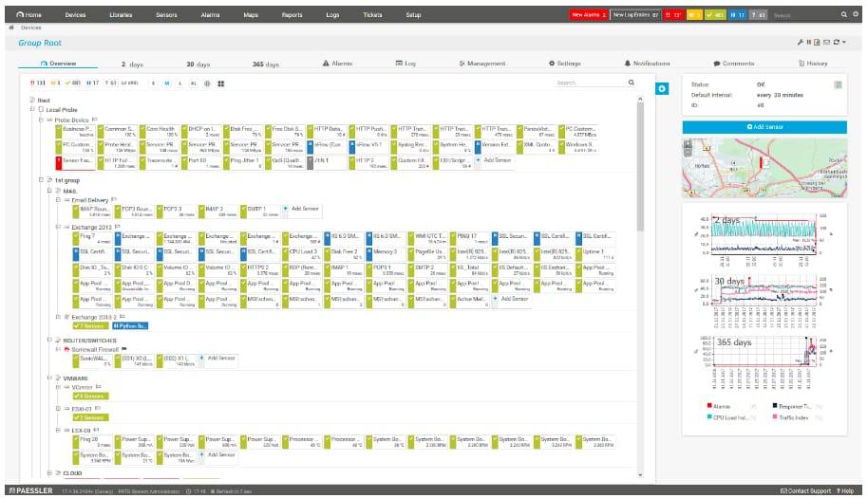Switch to the sunburst view icon
Viewport: 868px width, 498px height.
[207, 83]
